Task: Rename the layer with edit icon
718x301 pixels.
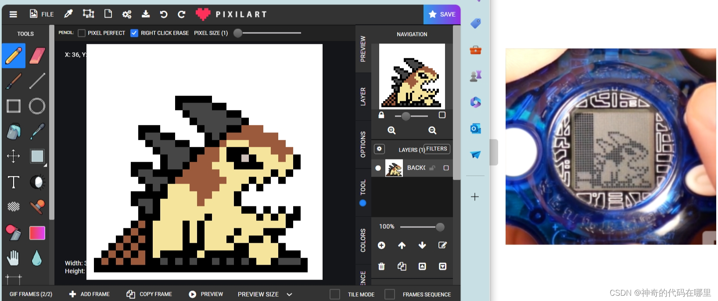Action: [443, 245]
